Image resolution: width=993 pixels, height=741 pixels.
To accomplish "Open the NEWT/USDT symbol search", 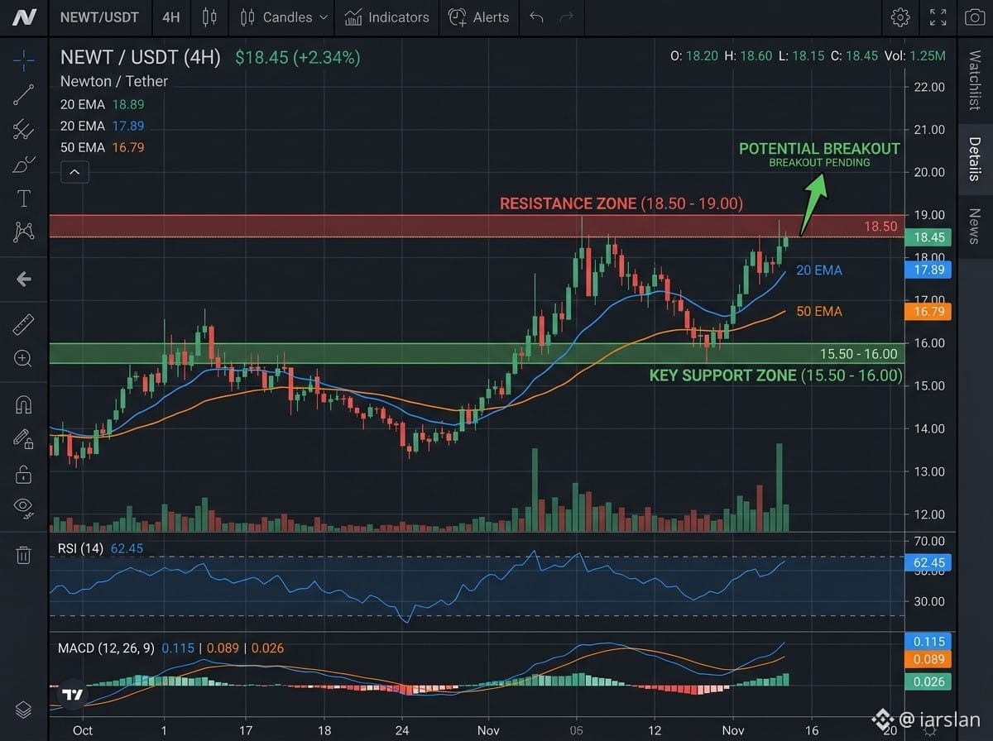I will tap(99, 17).
